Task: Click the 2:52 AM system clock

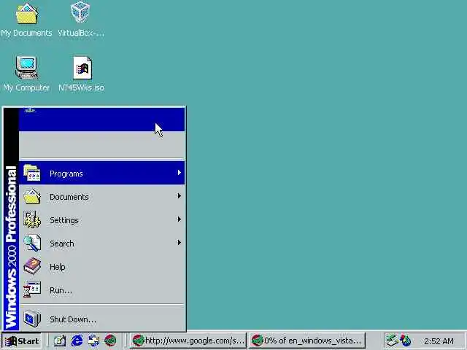Action: coord(439,341)
